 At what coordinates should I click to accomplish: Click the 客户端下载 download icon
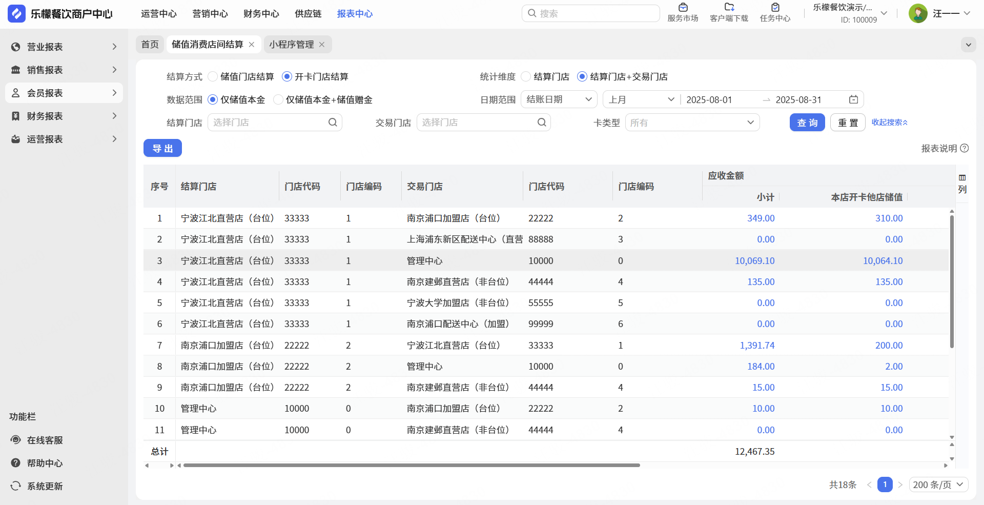point(729,8)
